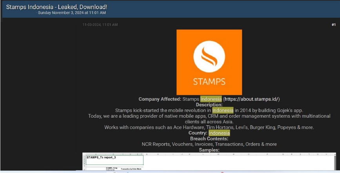Click the thread title "Stamps Indonesia - Leaked, Download!"
This screenshot has width=340, height=173.
56,7
